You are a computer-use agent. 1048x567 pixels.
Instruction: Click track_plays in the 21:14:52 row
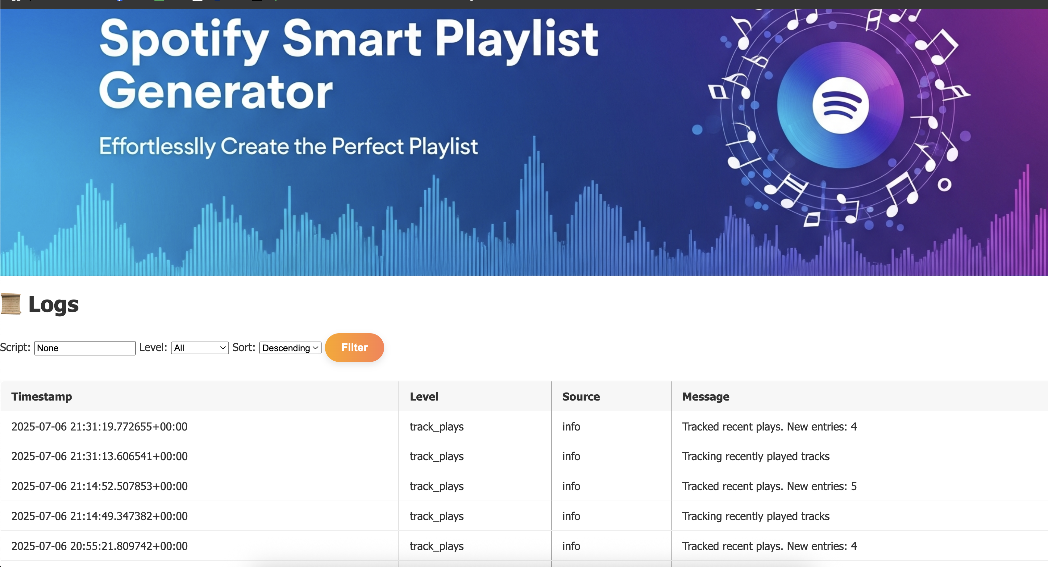pyautogui.click(x=437, y=486)
